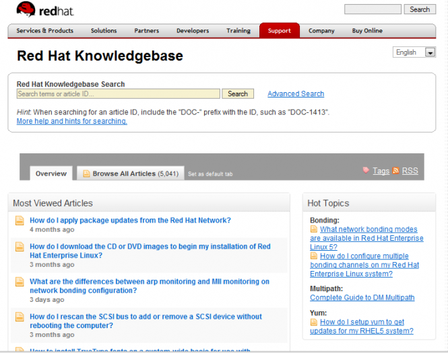Open the Advanced Search link
This screenshot has width=448, height=353.
point(296,94)
